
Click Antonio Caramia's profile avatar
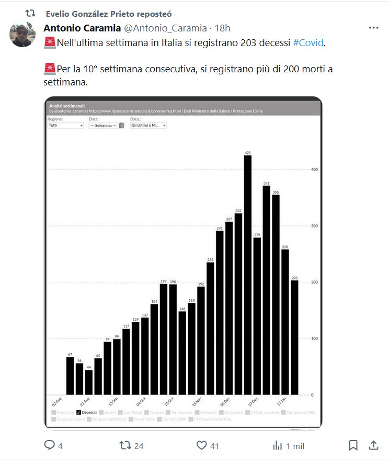click(23, 35)
